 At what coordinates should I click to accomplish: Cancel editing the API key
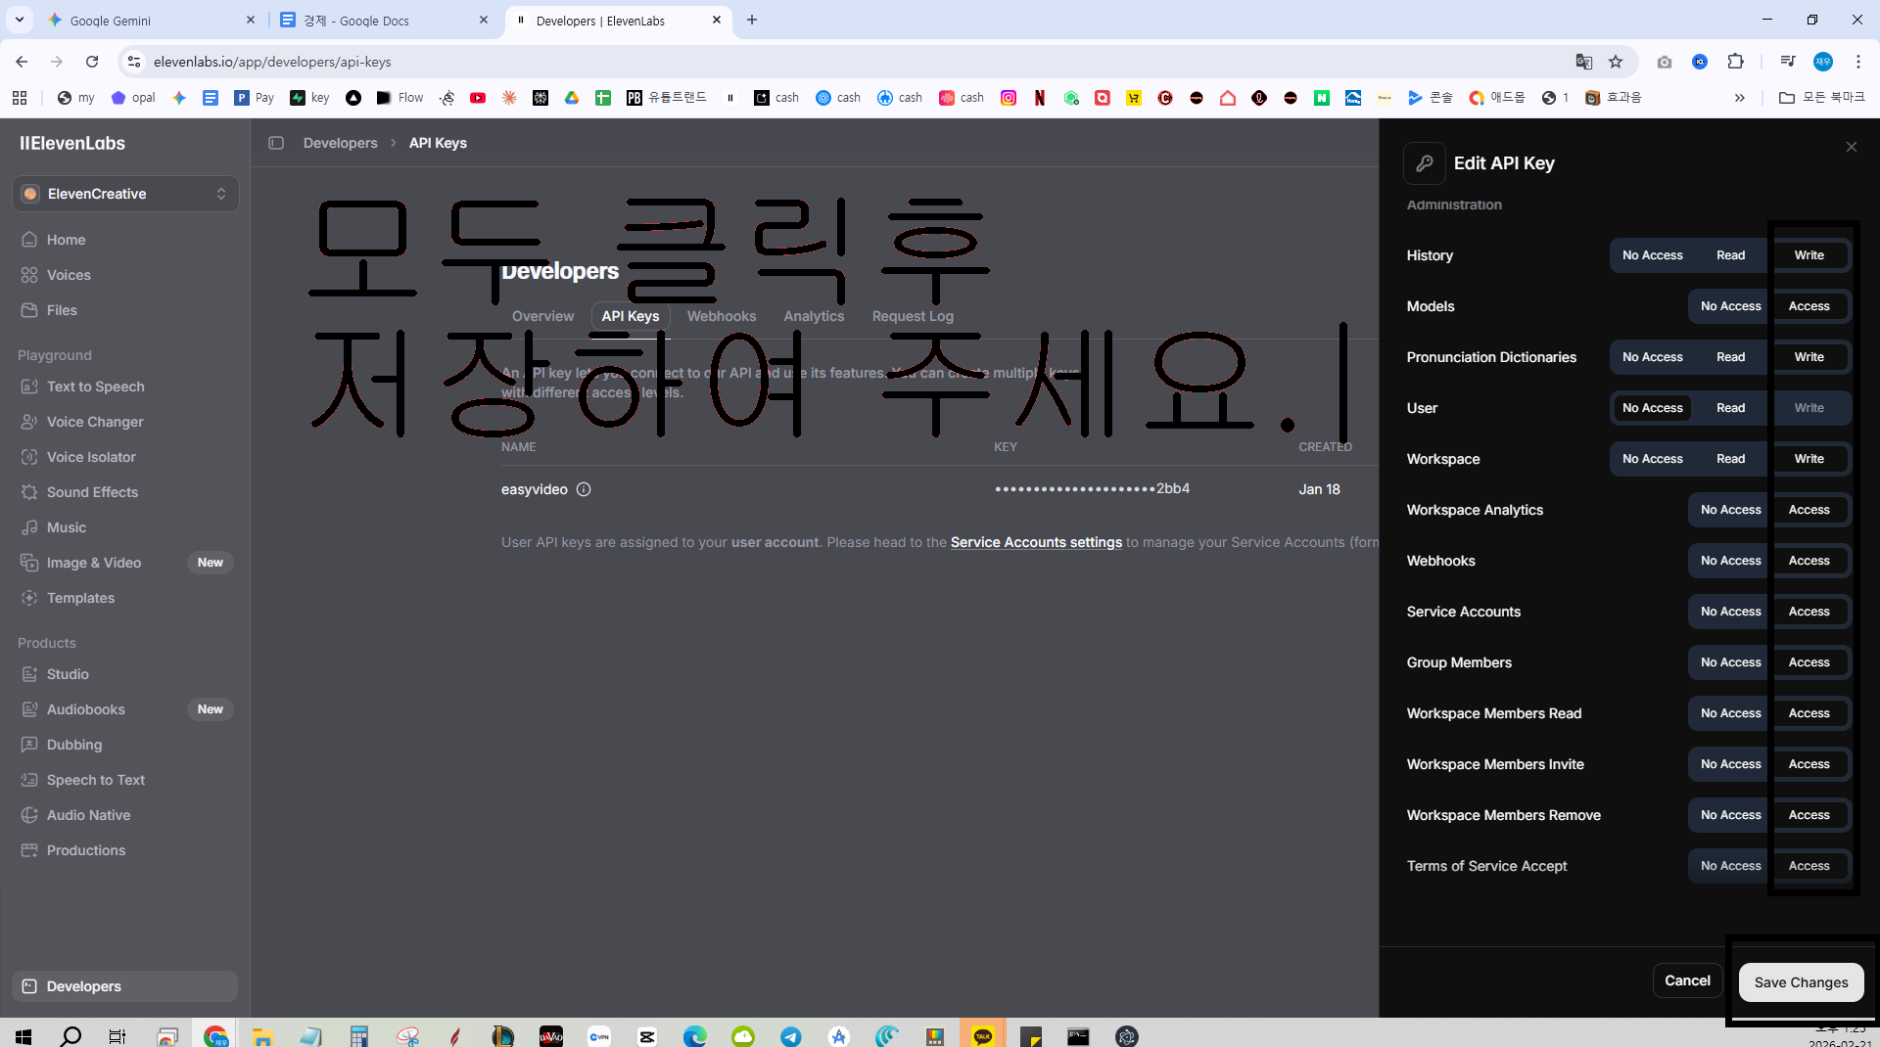pos(1687,980)
